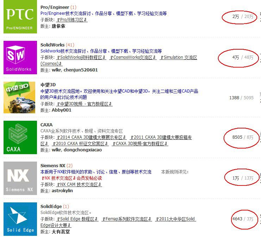Open the Siemens NX forum title link
Image resolution: width=261 pixels, height=239 pixels.
point(53,166)
